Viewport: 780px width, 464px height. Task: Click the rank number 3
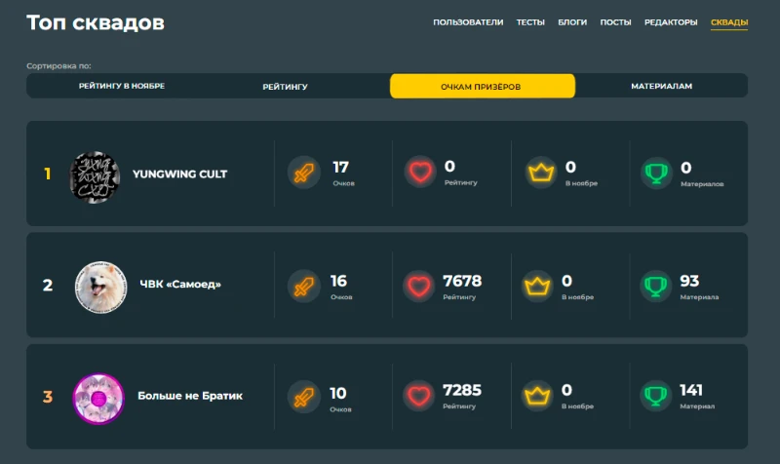pyautogui.click(x=48, y=397)
